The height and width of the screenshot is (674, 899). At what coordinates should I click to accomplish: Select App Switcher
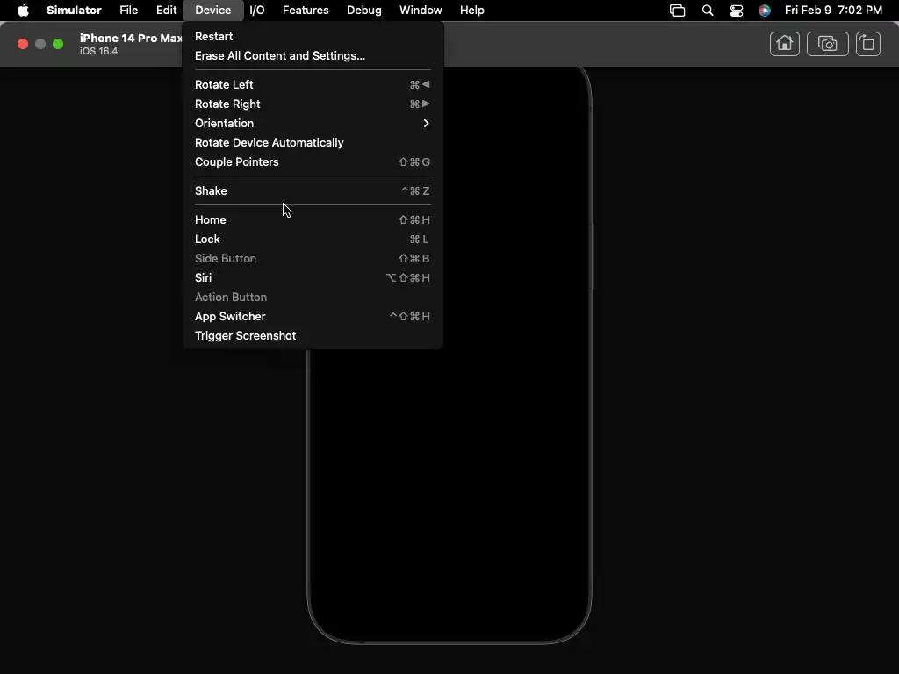click(313, 316)
